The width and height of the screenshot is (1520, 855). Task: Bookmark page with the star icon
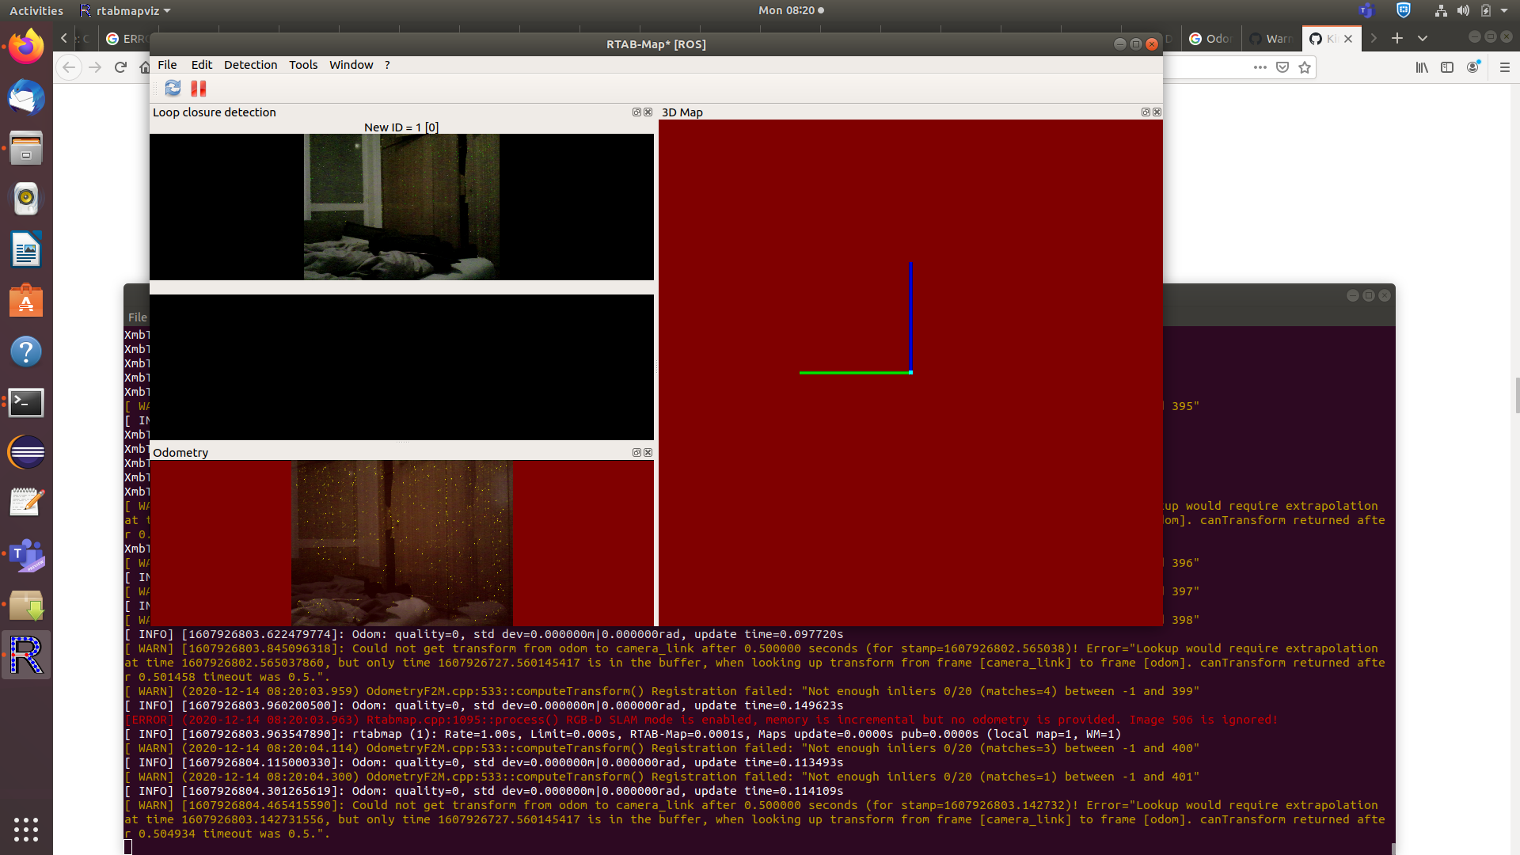pos(1305,67)
